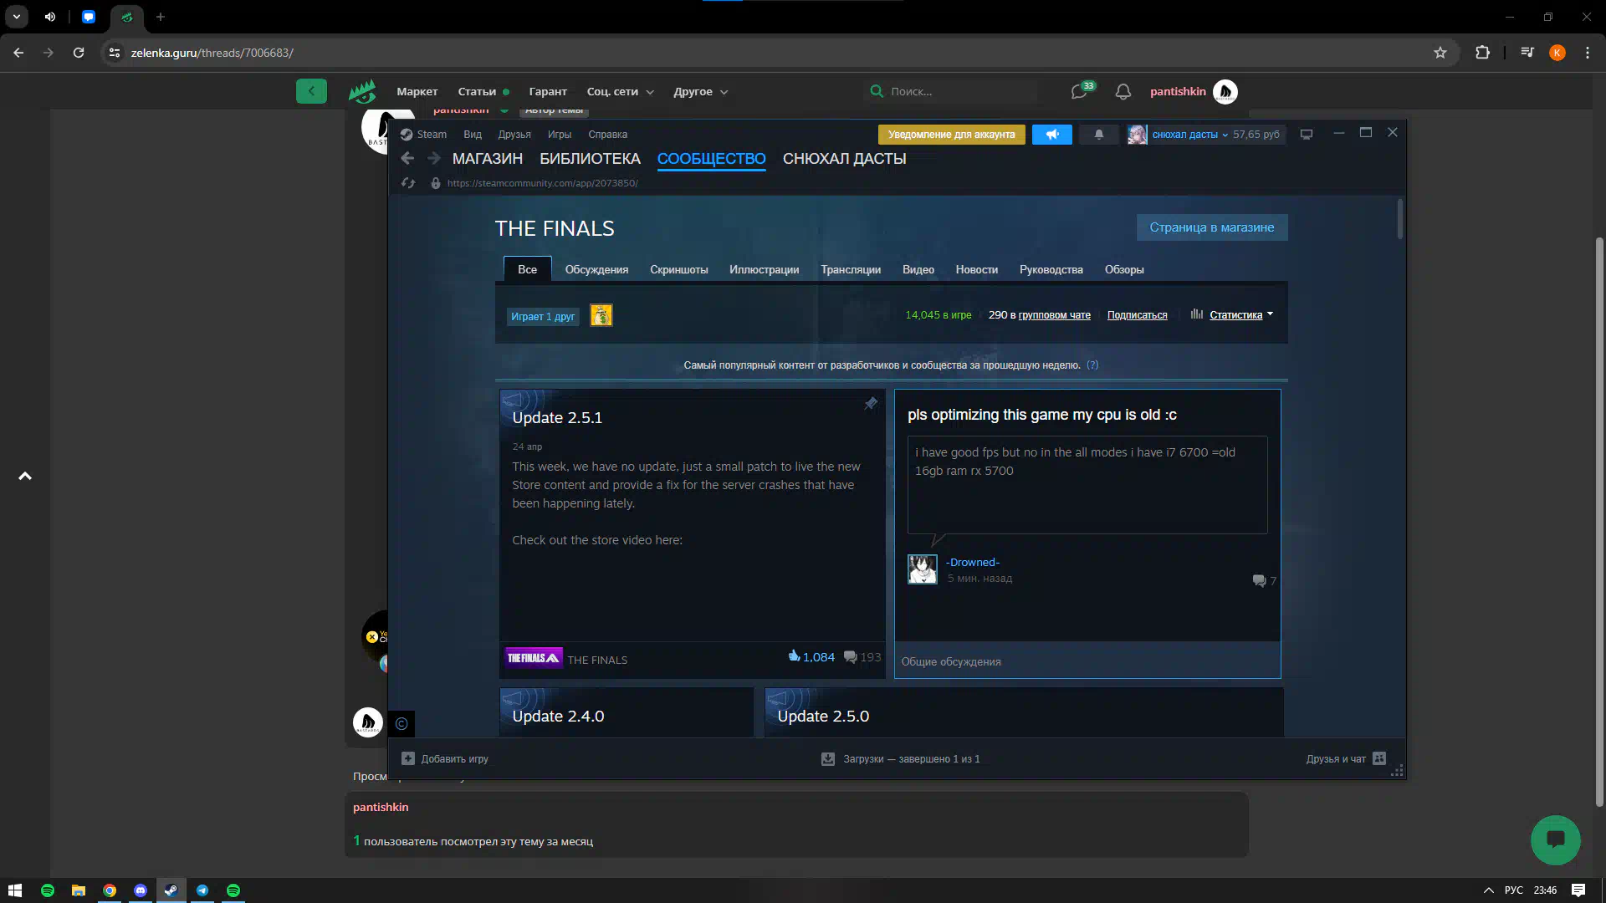Expand Статистика dropdown arrow

tap(1270, 314)
